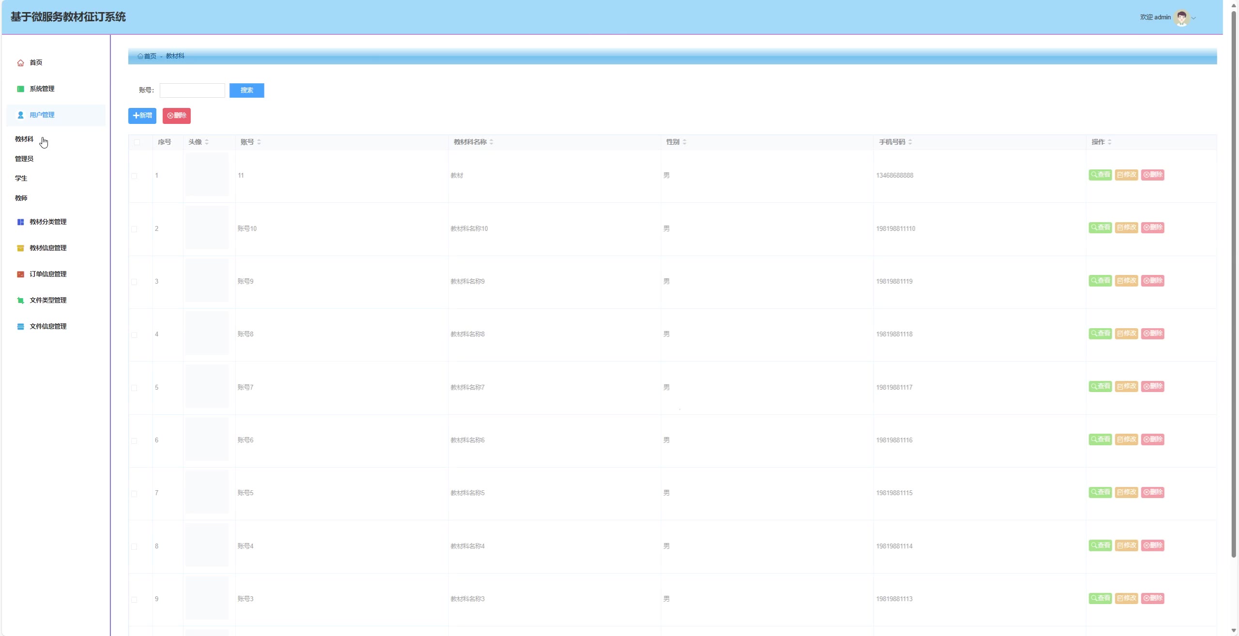
Task: Open the admin dropdown chevron
Action: pyautogui.click(x=1194, y=18)
